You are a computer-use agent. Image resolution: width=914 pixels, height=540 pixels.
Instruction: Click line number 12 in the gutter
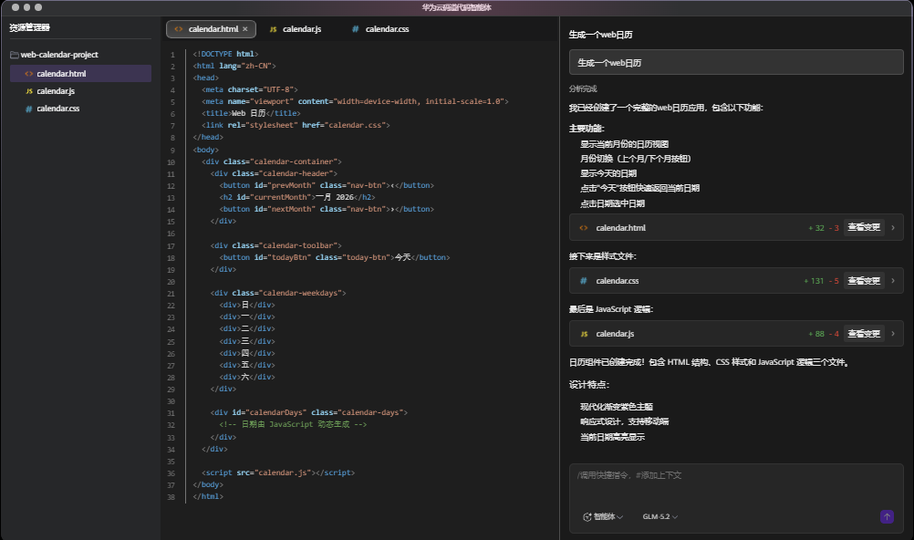pyautogui.click(x=171, y=186)
